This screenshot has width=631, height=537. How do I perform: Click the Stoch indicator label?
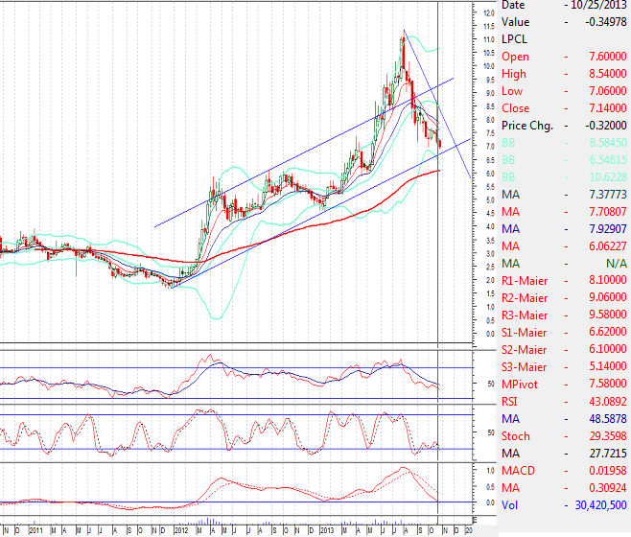(x=516, y=436)
